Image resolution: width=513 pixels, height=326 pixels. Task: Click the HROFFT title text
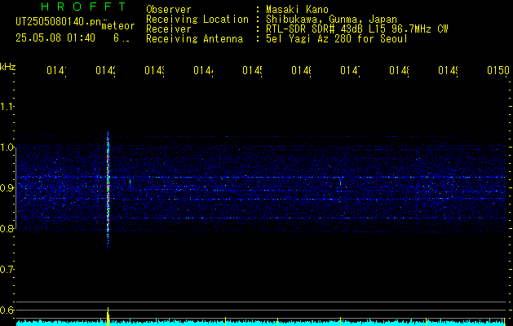[83, 7]
